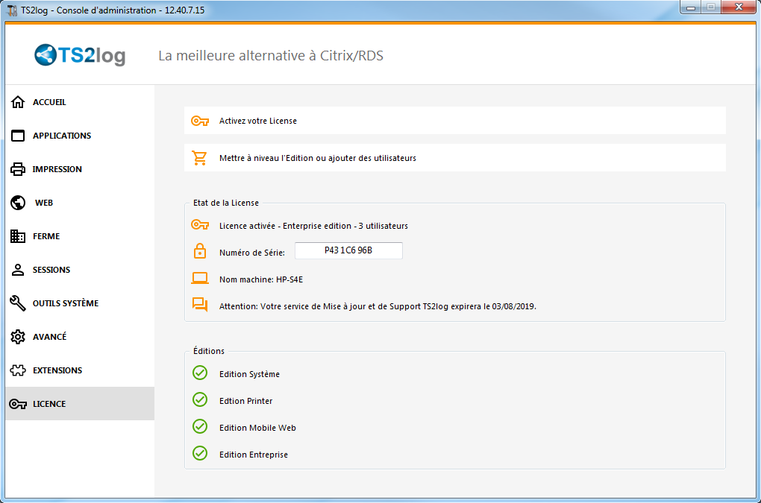Image resolution: width=761 pixels, height=503 pixels.
Task: Click the Licence activée status text
Action: coord(313,226)
